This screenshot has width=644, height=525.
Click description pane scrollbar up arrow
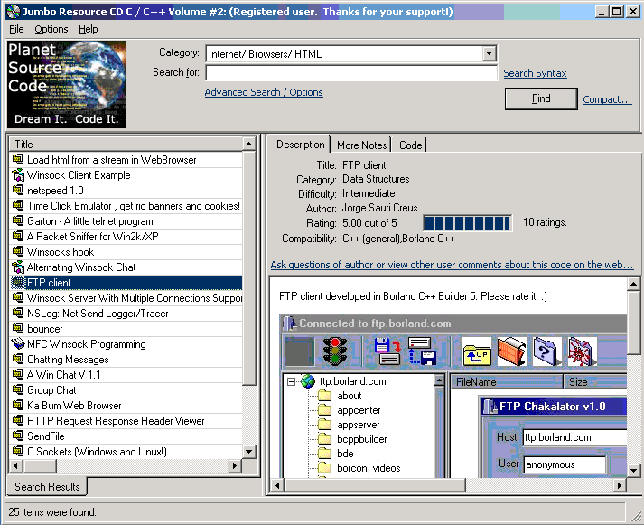pos(633,284)
